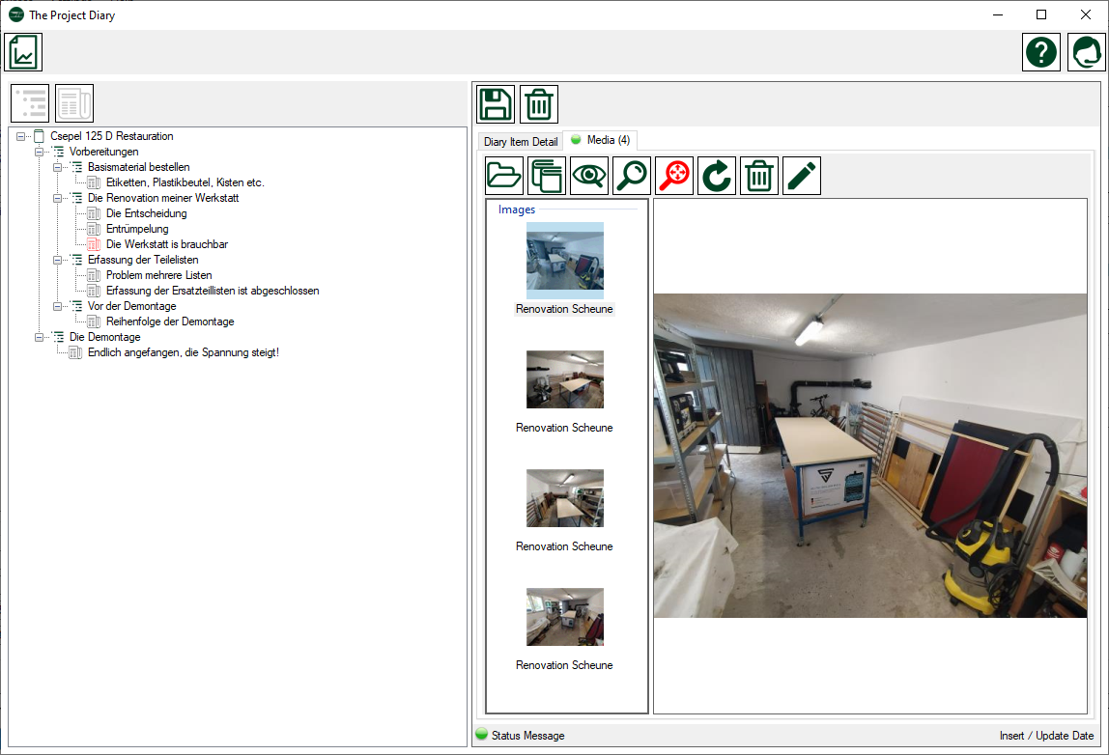The image size is (1109, 755).
Task: Open the support headset icon
Action: [1086, 52]
